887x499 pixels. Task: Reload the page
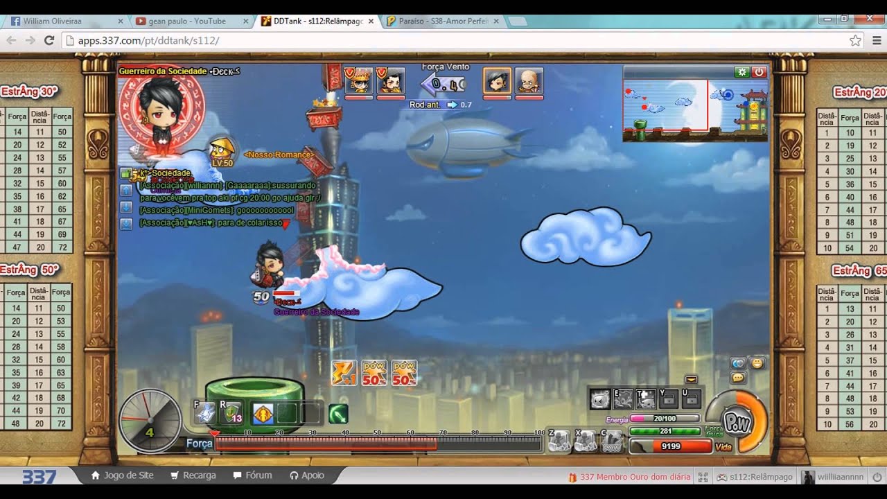(49, 40)
